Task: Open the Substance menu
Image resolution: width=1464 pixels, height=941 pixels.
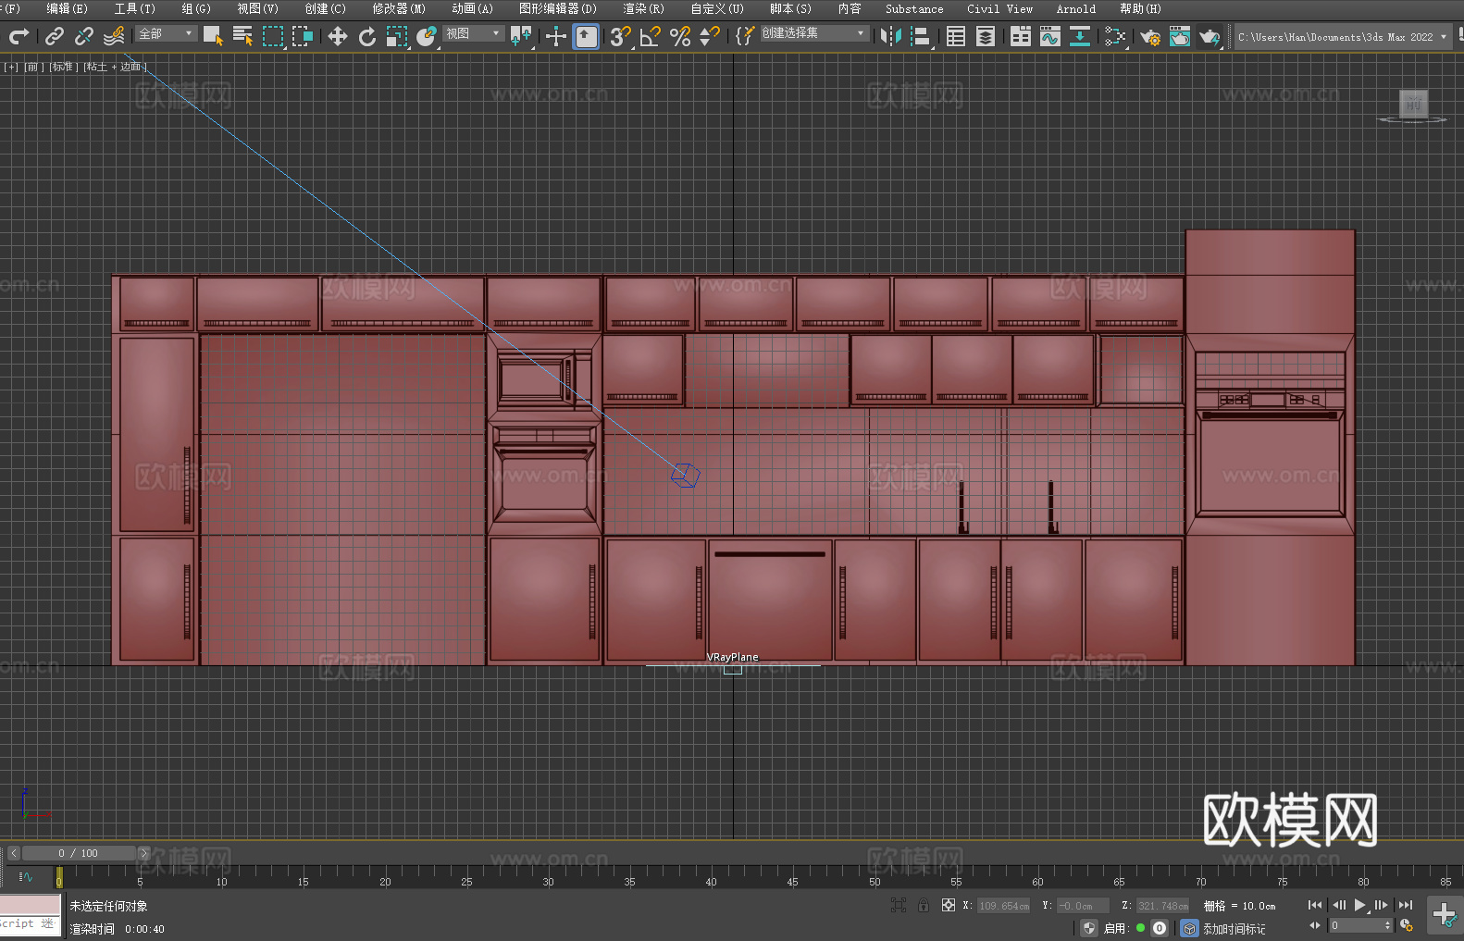Action: click(914, 8)
